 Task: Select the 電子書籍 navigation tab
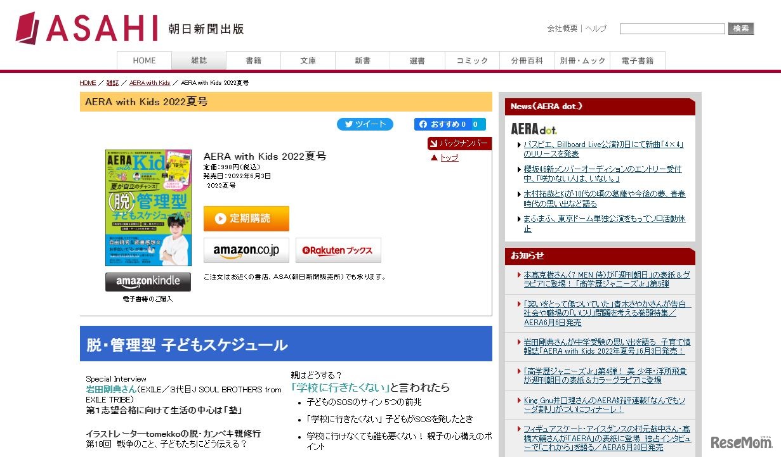click(x=638, y=61)
